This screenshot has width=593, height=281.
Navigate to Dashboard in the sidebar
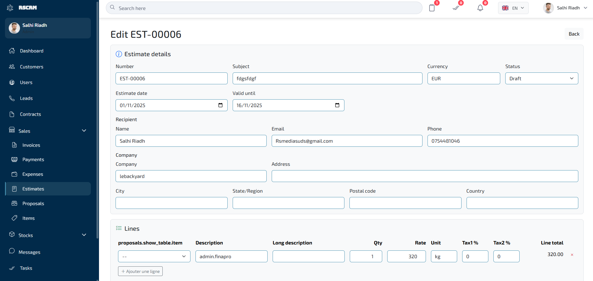(x=32, y=51)
